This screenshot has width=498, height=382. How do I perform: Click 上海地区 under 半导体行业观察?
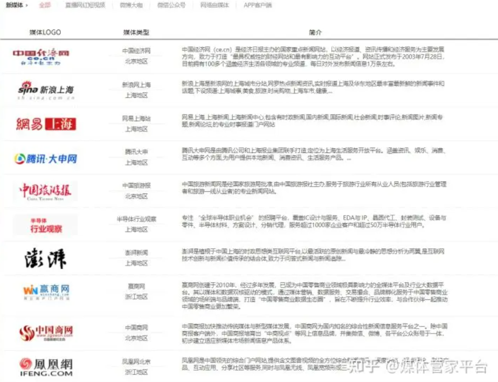[136, 230]
